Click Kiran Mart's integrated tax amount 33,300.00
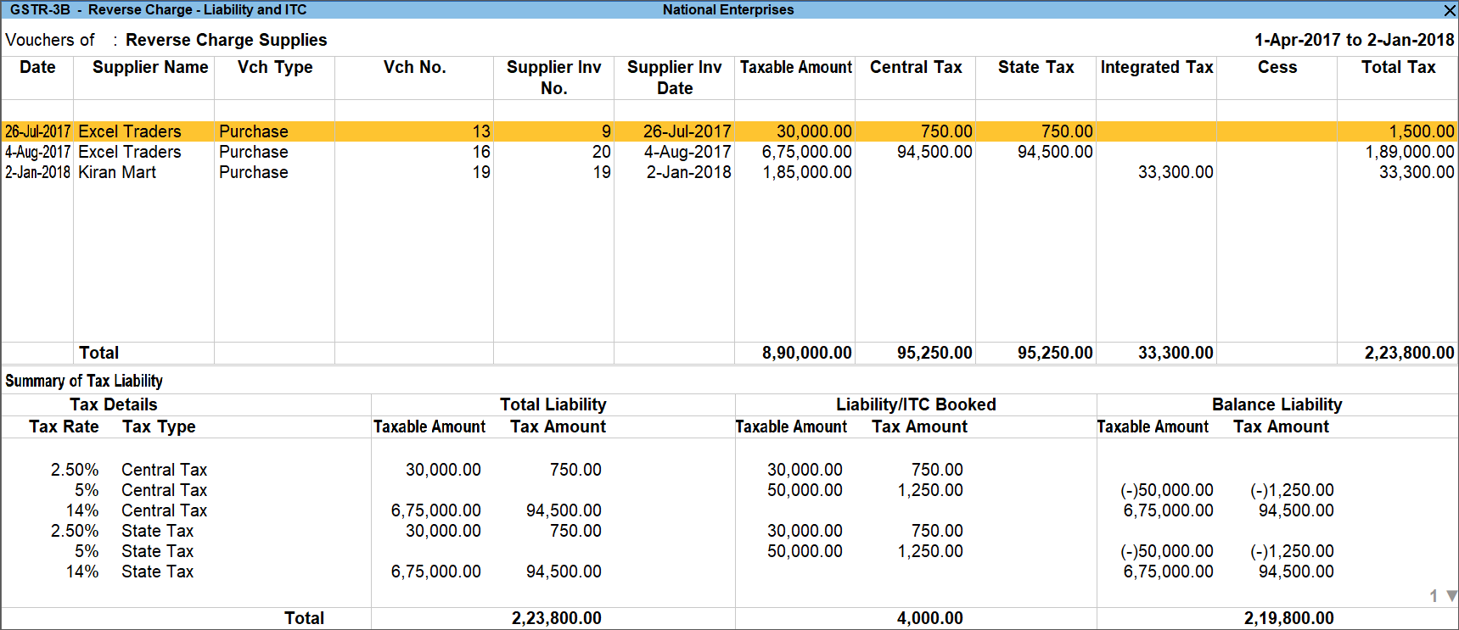 point(1175,172)
